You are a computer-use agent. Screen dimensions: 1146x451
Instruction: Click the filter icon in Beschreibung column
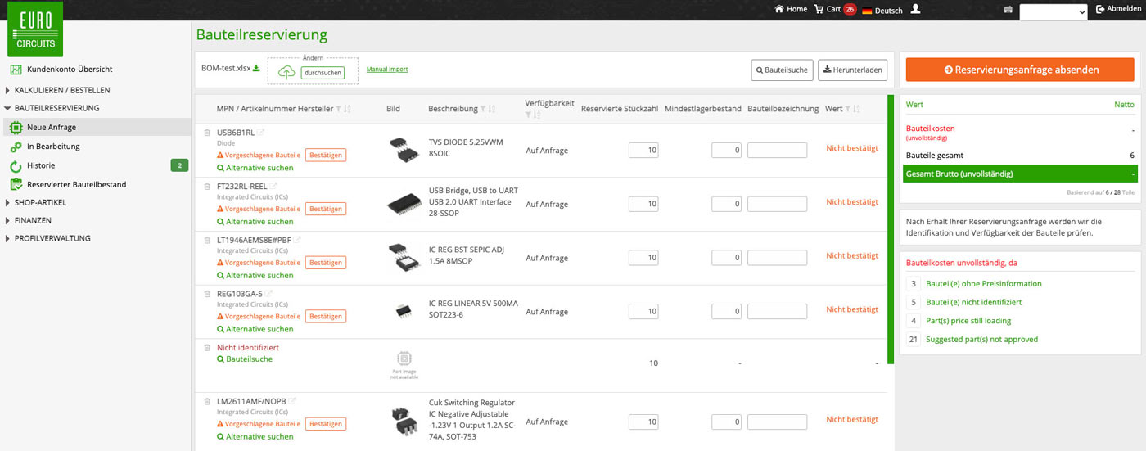click(x=483, y=109)
